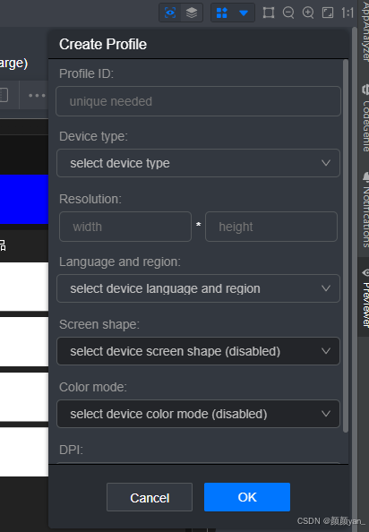Screen dimensions: 369x532
Task: Expand the language and region dropdown
Action: [199, 288]
